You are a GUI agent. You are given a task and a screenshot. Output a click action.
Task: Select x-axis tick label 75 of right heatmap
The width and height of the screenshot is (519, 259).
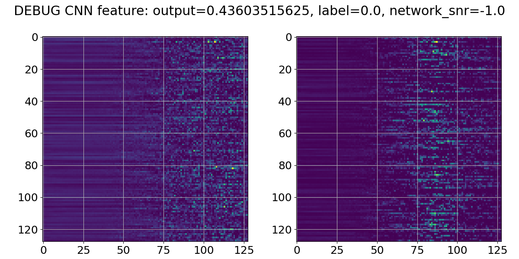point(417,250)
